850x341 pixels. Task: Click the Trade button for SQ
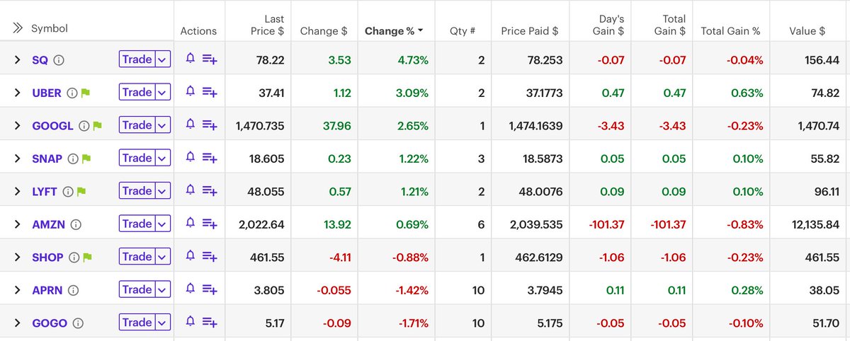point(137,59)
